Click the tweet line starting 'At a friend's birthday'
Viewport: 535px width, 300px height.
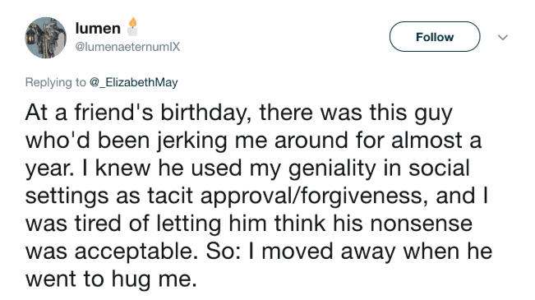pos(239,113)
